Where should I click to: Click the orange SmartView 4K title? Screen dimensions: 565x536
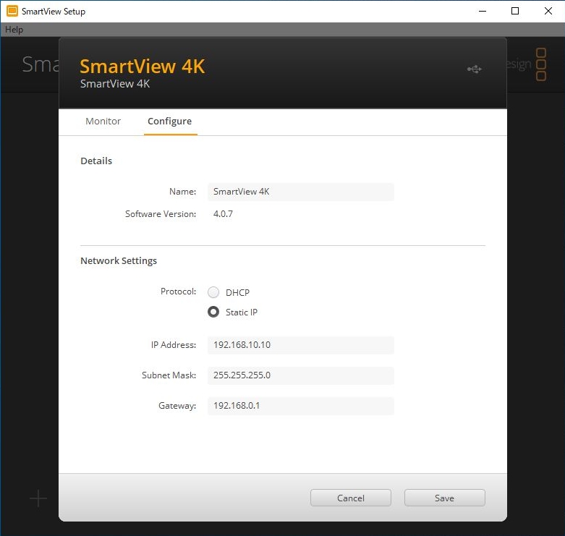pyautogui.click(x=143, y=67)
